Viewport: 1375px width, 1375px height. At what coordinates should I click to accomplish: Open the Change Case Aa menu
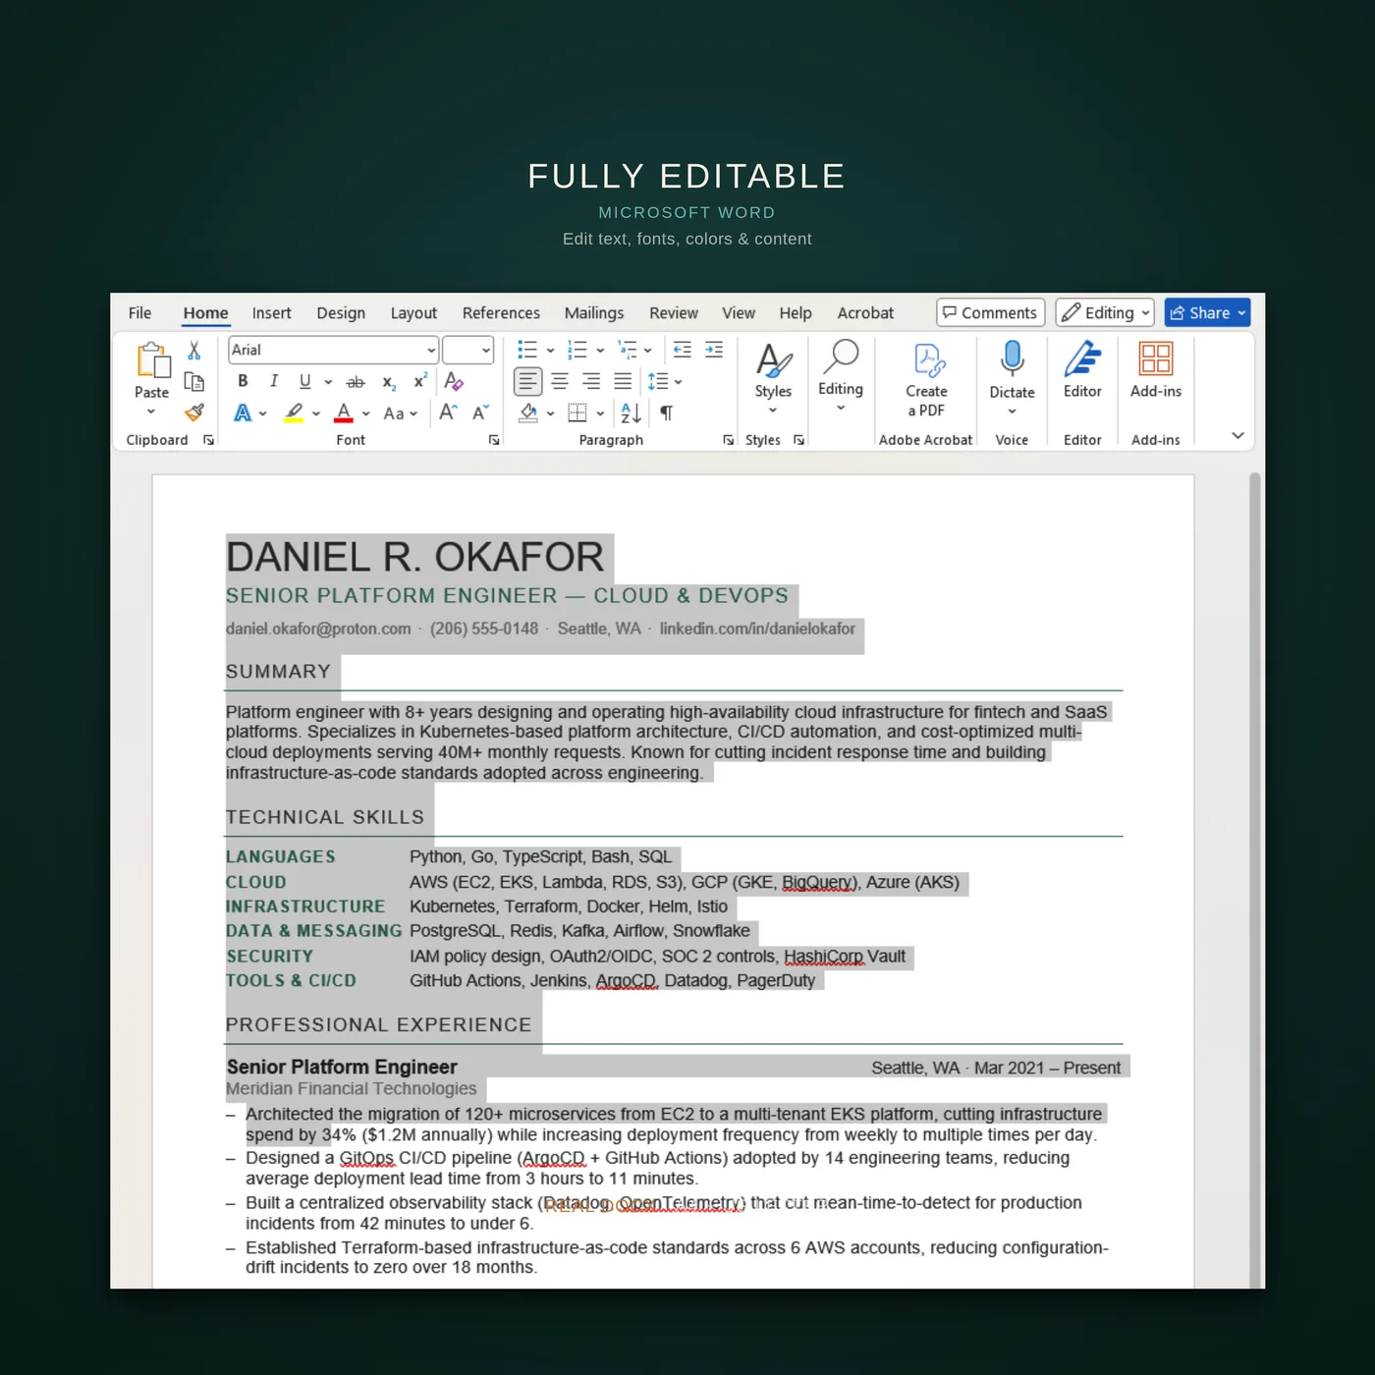coord(400,413)
